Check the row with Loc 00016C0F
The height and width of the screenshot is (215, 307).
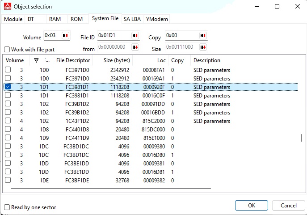(8, 95)
